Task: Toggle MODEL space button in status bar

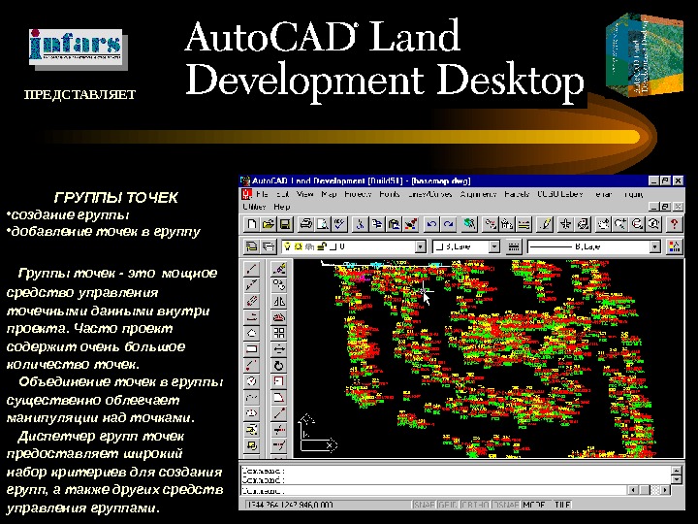Action: point(534,505)
